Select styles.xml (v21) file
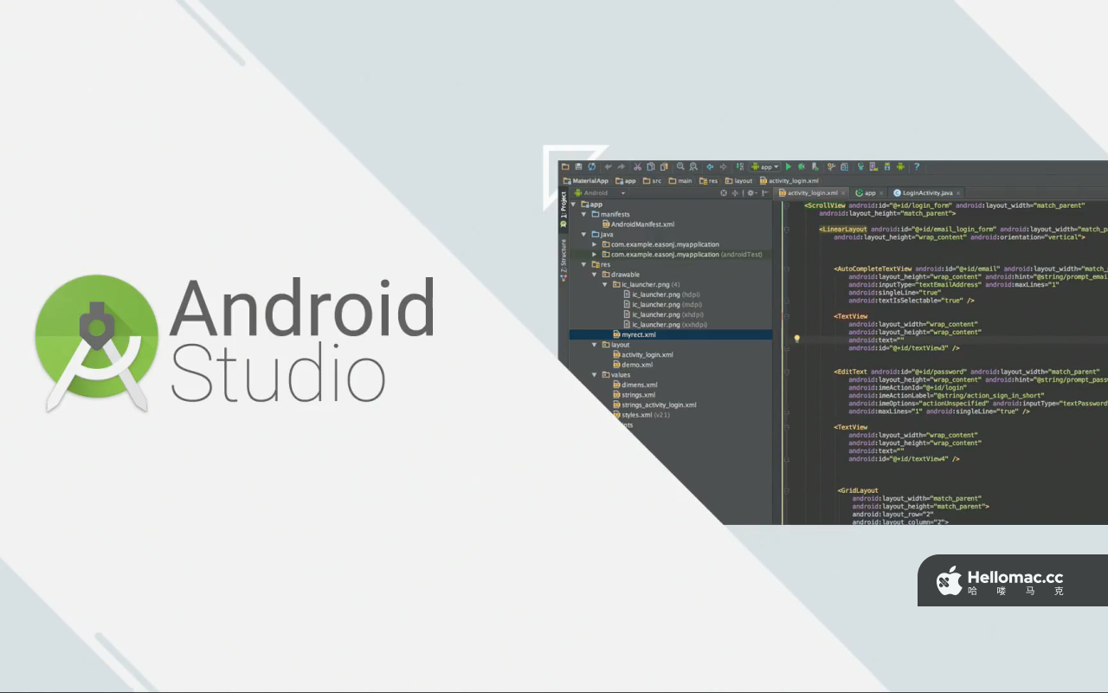1108x693 pixels. (641, 415)
